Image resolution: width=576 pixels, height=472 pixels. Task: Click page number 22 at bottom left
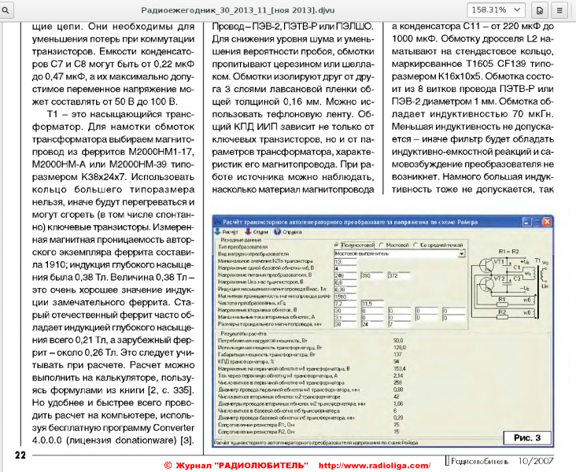tap(20, 455)
